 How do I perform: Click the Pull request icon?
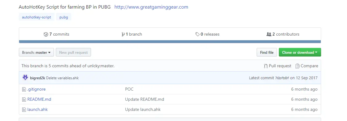(266, 66)
